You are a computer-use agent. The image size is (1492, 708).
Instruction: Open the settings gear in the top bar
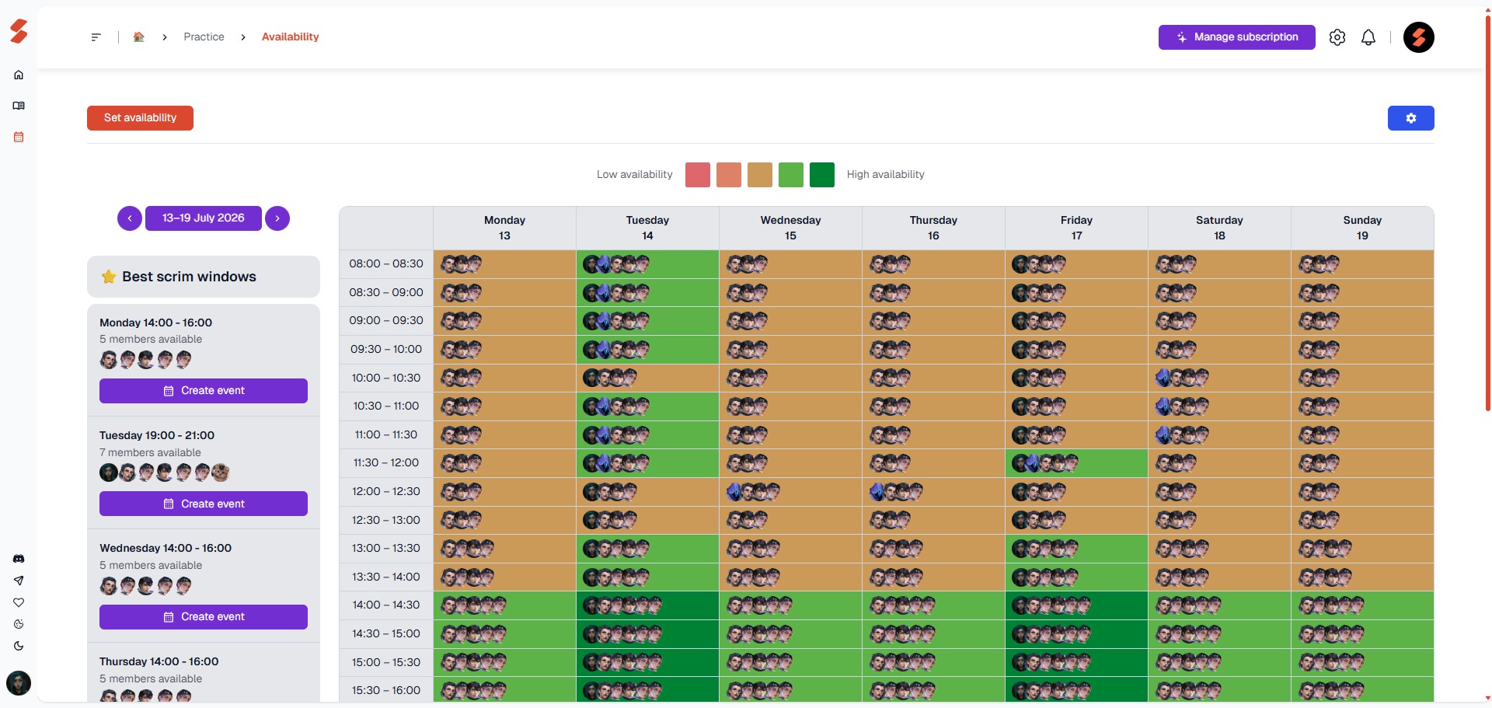pos(1337,37)
